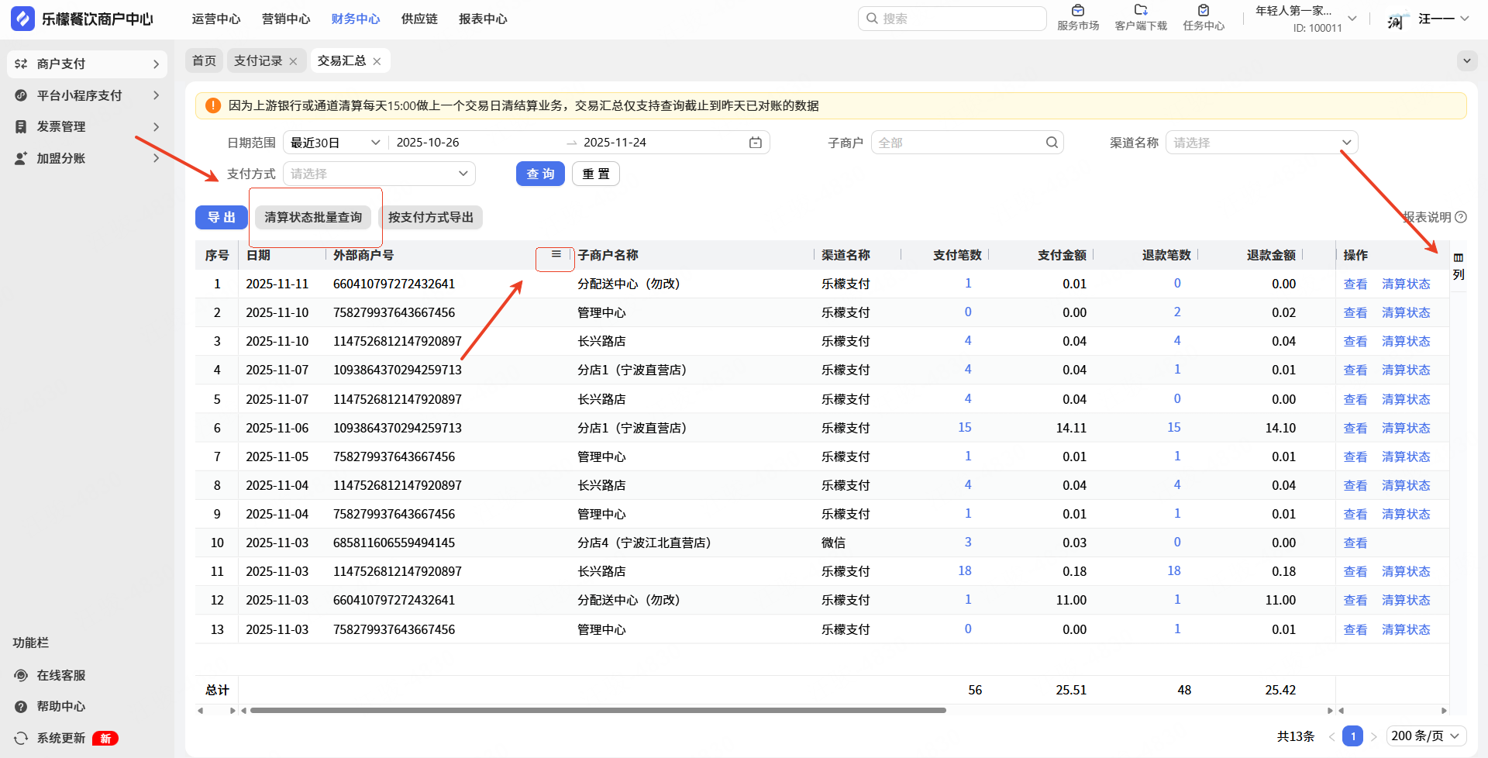Expand the 商户支付 sidebar section
1488x758 pixels.
click(87, 64)
